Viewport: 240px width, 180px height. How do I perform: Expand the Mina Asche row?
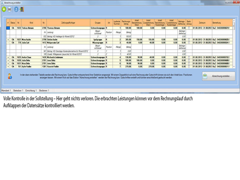click(x=8, y=39)
